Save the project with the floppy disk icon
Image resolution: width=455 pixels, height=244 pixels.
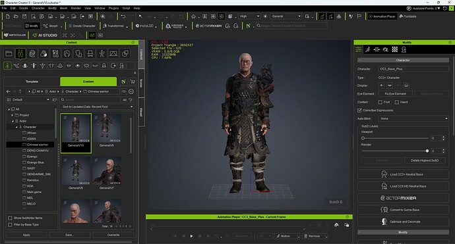click(24, 16)
